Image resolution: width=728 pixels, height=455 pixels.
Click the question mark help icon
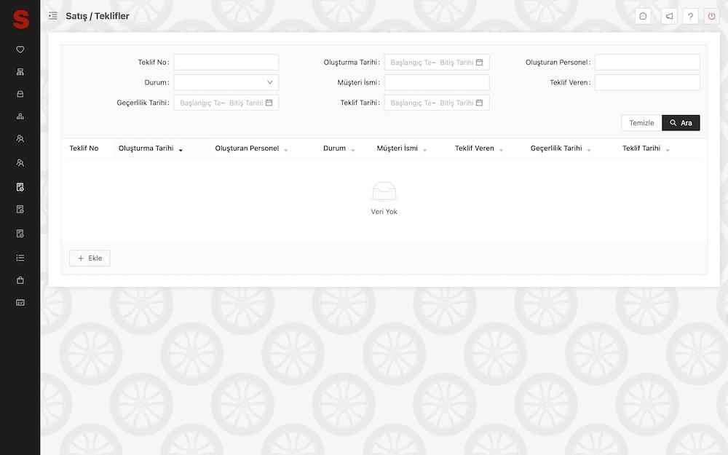[691, 16]
